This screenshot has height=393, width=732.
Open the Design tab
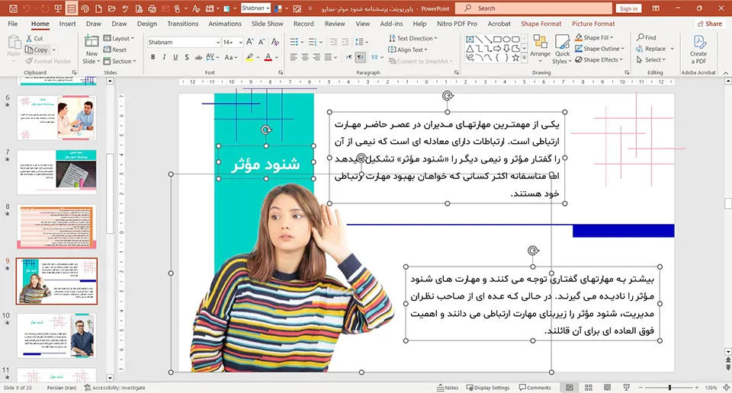click(x=147, y=24)
